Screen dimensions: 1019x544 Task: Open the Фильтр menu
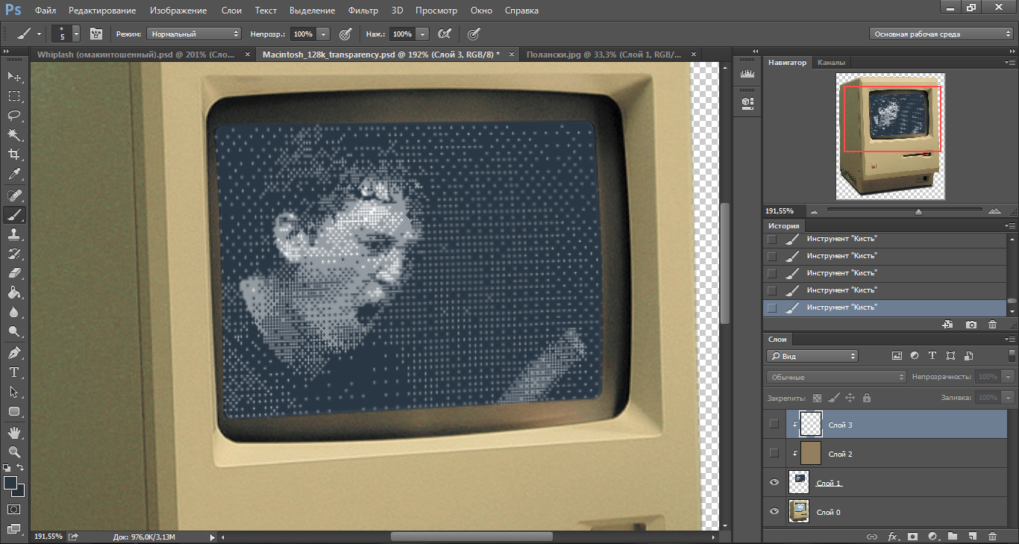coord(363,10)
